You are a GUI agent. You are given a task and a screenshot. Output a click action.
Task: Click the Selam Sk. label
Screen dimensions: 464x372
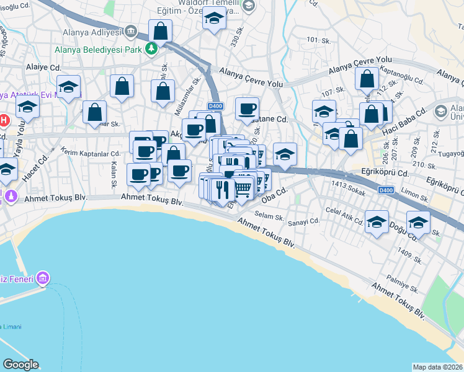[269, 216]
